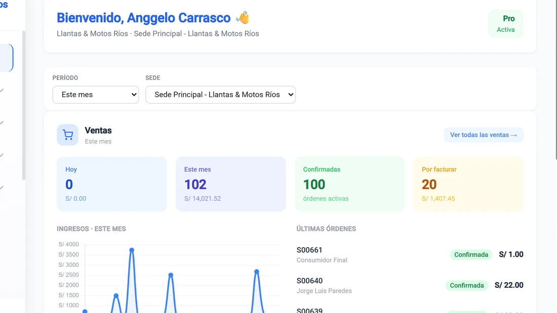Select the highlighted active sidebar item
The image size is (557, 313).
click(7, 58)
